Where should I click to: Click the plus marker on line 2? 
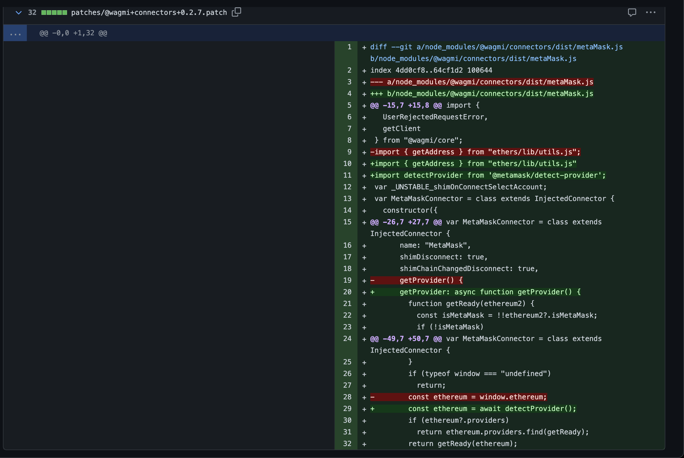364,71
